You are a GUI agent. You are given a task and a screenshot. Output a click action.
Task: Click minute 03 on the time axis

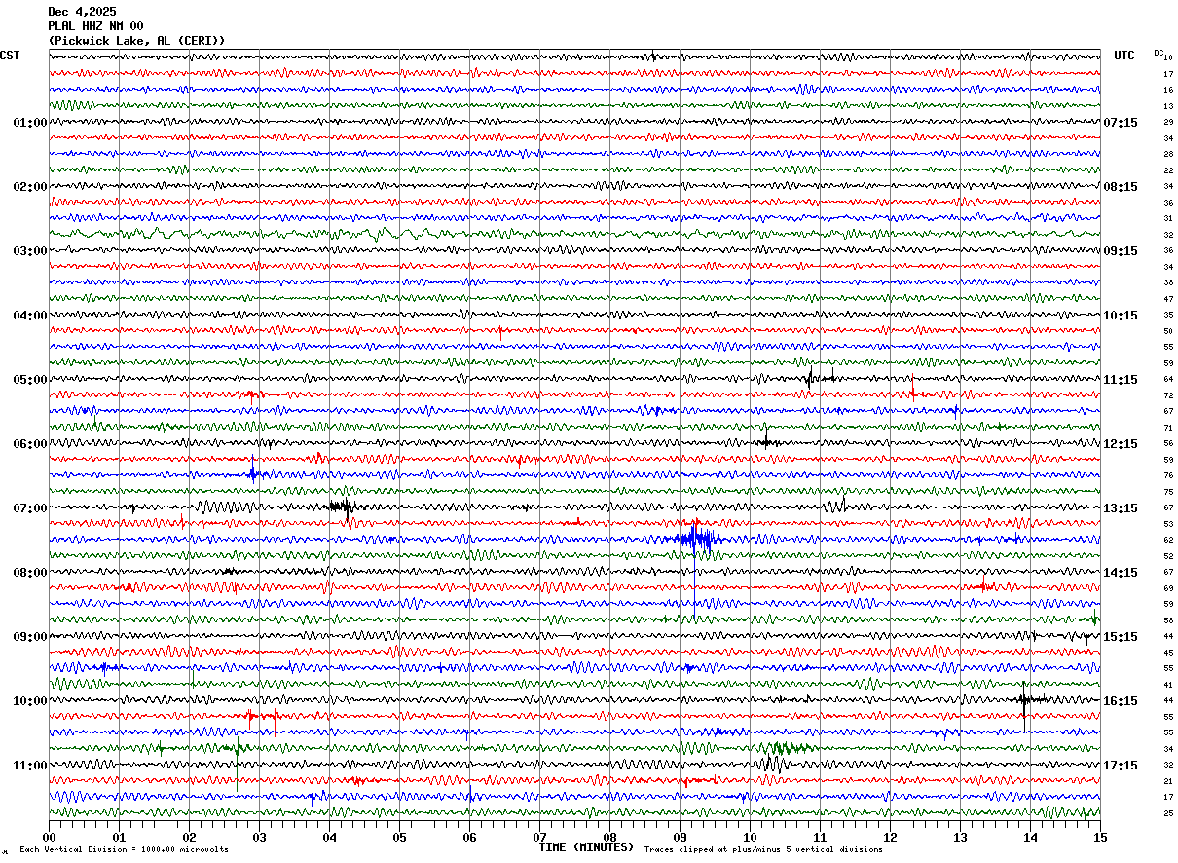click(259, 837)
